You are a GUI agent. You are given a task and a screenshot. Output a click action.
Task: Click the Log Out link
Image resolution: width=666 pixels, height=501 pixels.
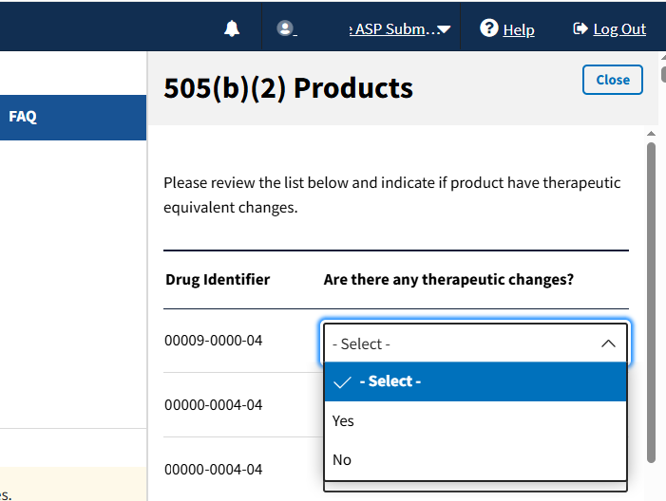click(619, 29)
